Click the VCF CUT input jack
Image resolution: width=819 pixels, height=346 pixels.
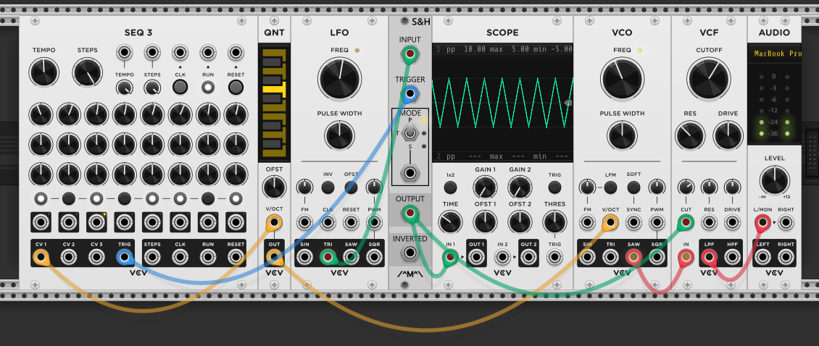(686, 224)
